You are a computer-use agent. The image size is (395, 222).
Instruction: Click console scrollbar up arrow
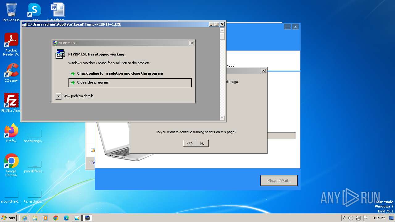pyautogui.click(x=222, y=31)
